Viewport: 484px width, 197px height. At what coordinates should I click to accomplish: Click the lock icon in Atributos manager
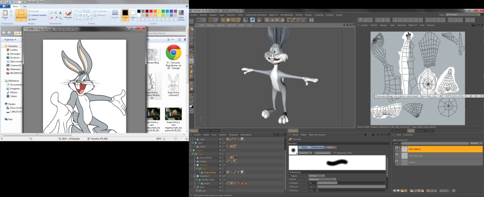pos(382,135)
